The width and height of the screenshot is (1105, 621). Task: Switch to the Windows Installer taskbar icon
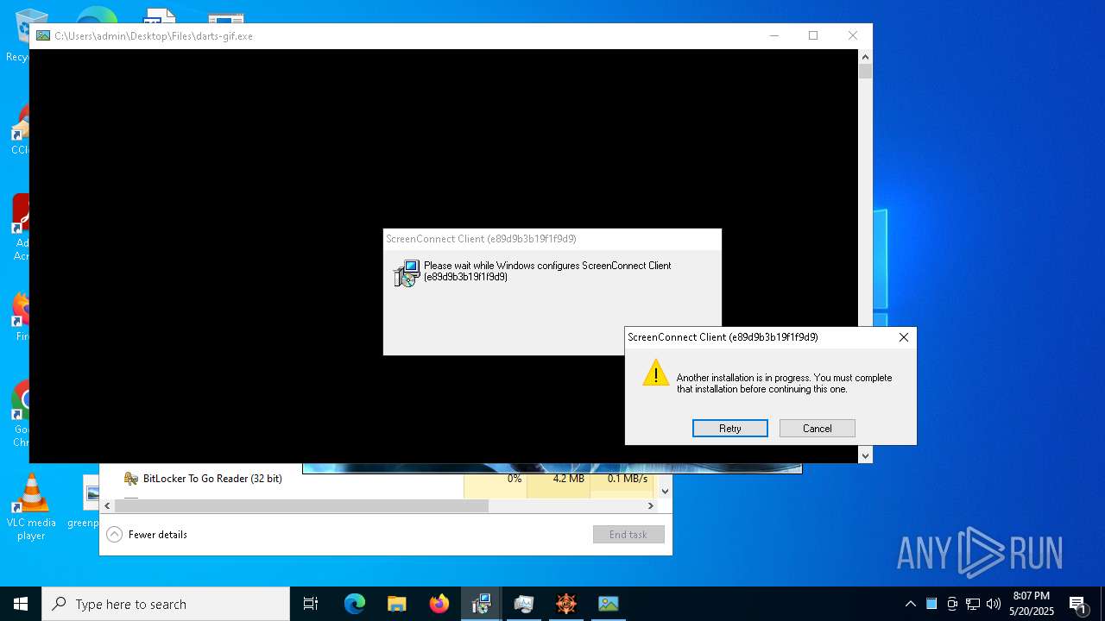tap(482, 604)
